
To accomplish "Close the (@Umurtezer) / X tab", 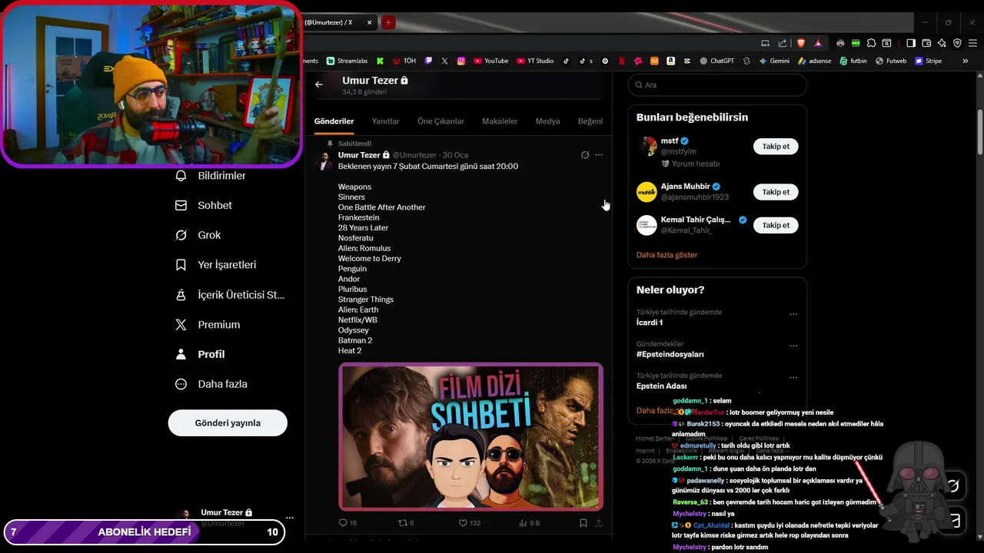I will 369,22.
